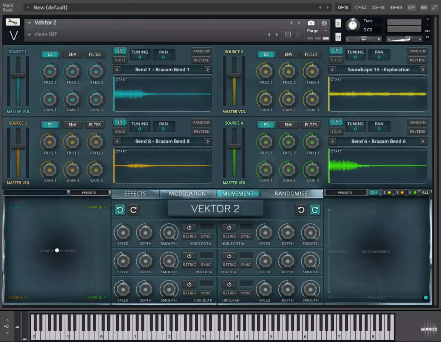
Task: Click Source 4 REVERSE button
Action: pos(417,131)
